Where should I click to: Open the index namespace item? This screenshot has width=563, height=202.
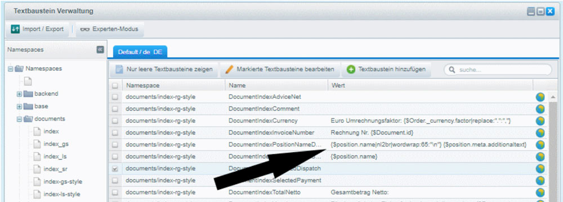click(x=46, y=131)
